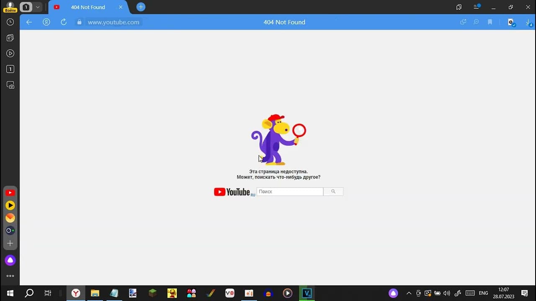Open the Yandex Browser main menu
The width and height of the screenshot is (536, 301).
(x=477, y=7)
